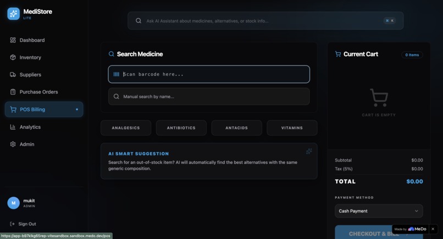
Task: Click the TOTAL label
Action: tap(345, 181)
